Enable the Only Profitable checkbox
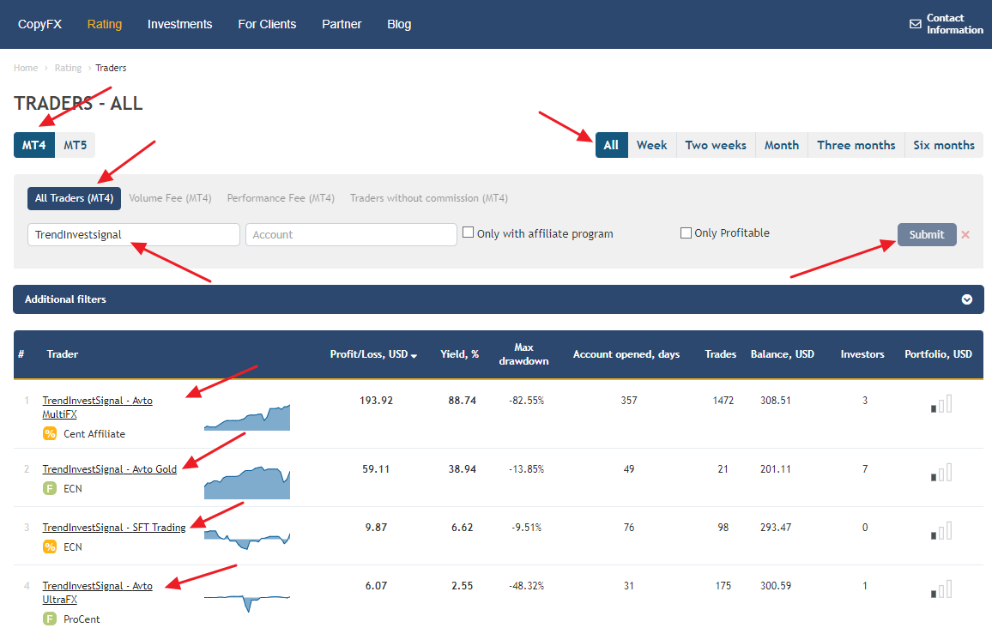 click(x=686, y=232)
